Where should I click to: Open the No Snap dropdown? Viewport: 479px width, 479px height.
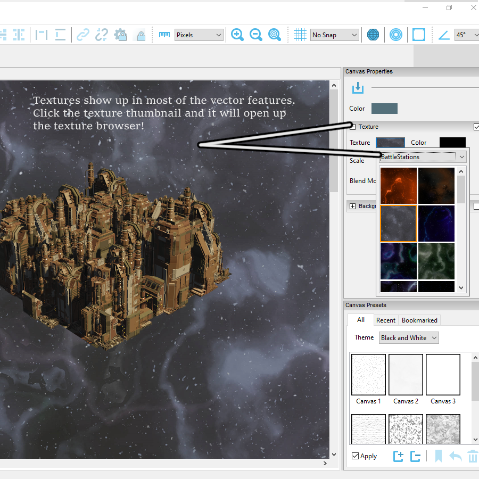click(x=335, y=35)
